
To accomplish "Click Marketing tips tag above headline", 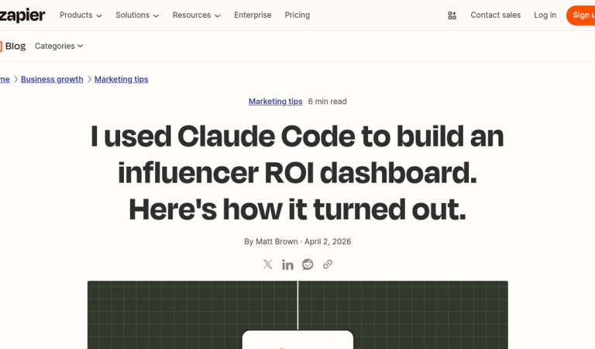I will tap(276, 102).
